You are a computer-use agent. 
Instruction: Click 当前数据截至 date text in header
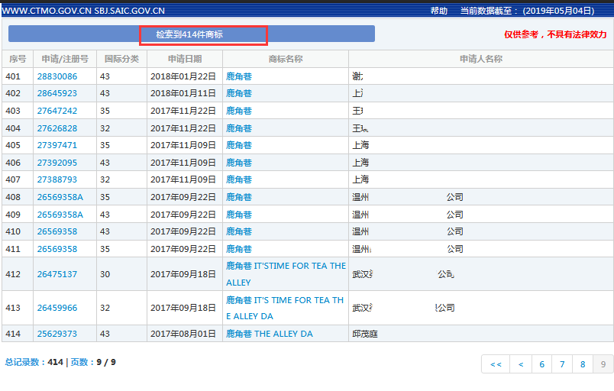527,11
